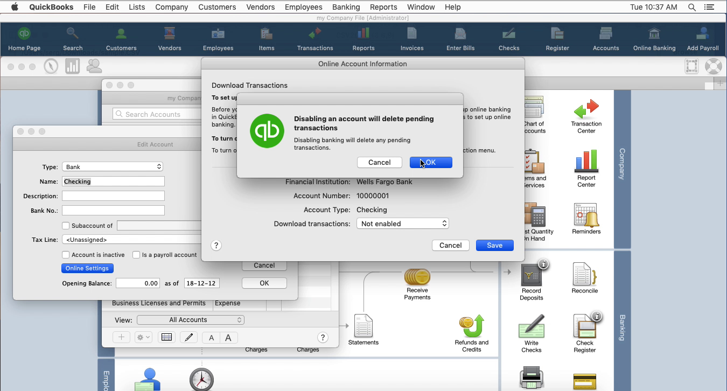Viewport: 727px width, 391px height.
Task: Click the Bank No. field
Action: point(113,211)
